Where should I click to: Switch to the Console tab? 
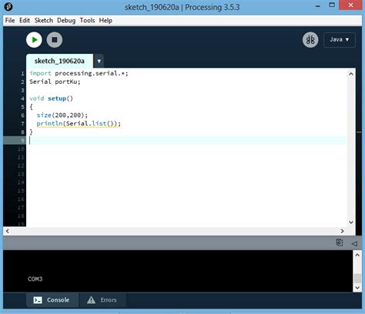click(52, 300)
